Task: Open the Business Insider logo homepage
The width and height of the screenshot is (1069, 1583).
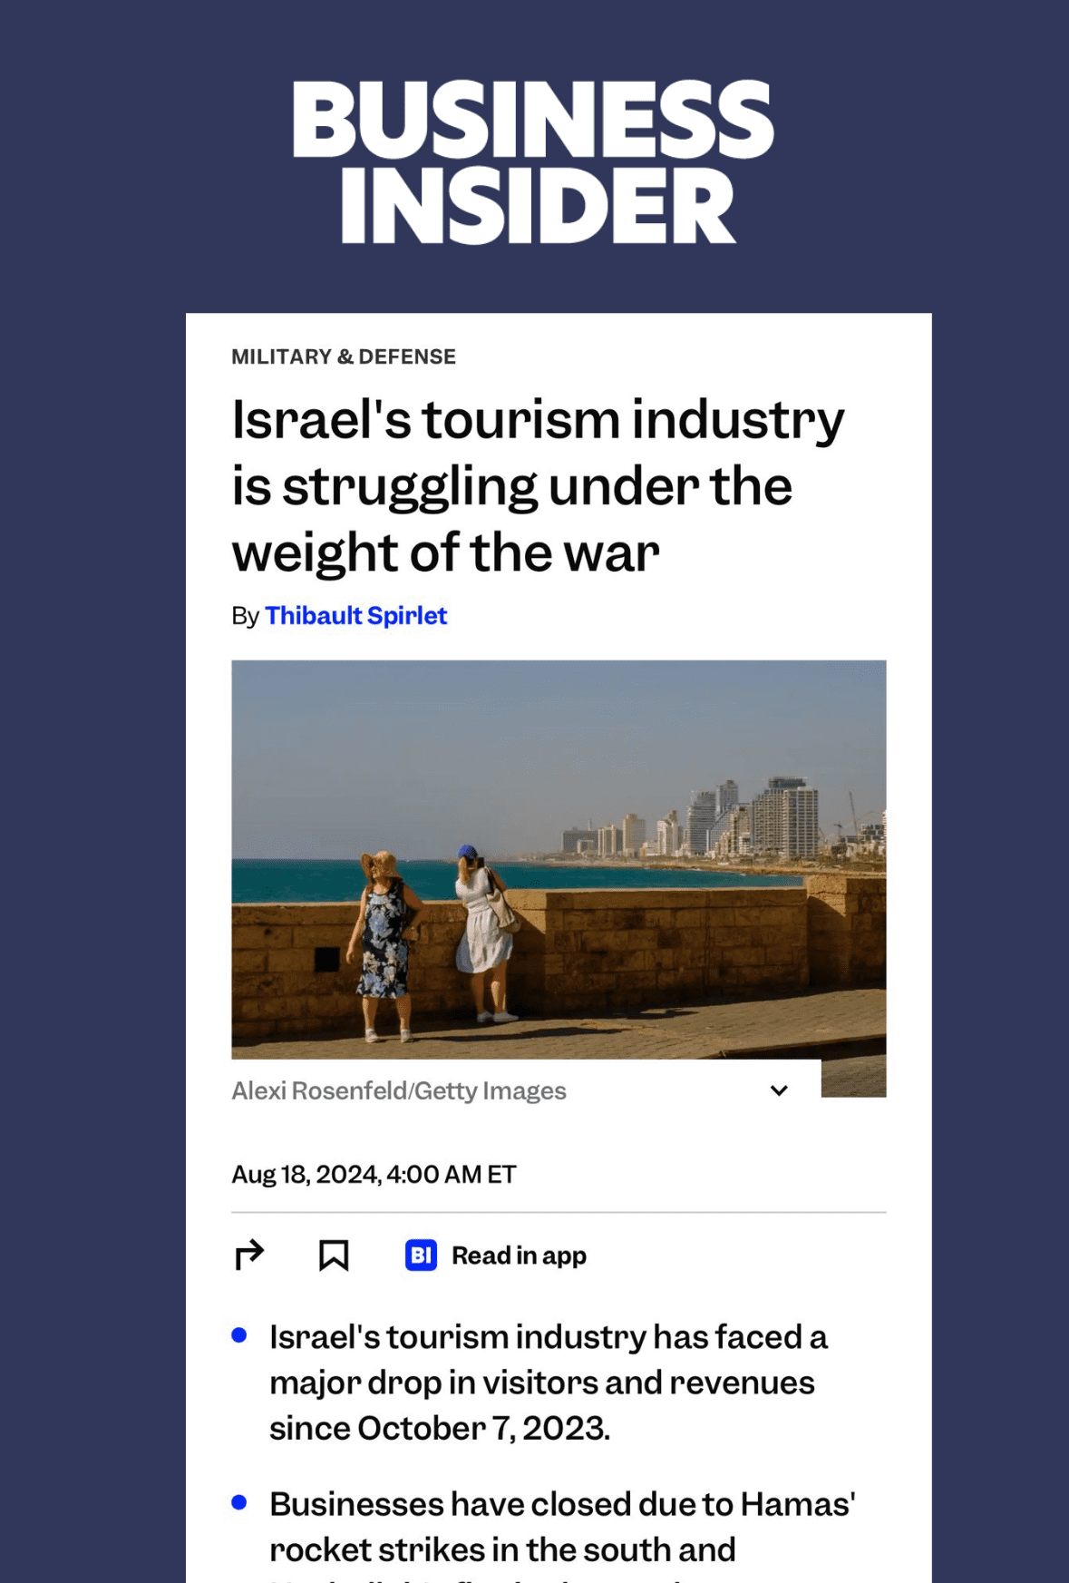Action: tap(533, 161)
